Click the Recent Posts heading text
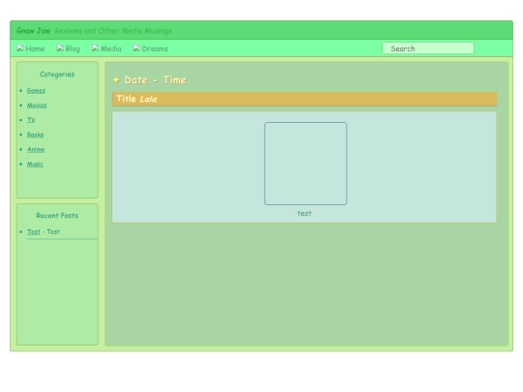Image resolution: width=523 pixels, height=392 pixels. click(57, 216)
